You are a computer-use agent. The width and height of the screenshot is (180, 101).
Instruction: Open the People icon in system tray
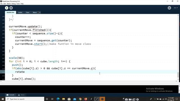(x=151, y=99)
